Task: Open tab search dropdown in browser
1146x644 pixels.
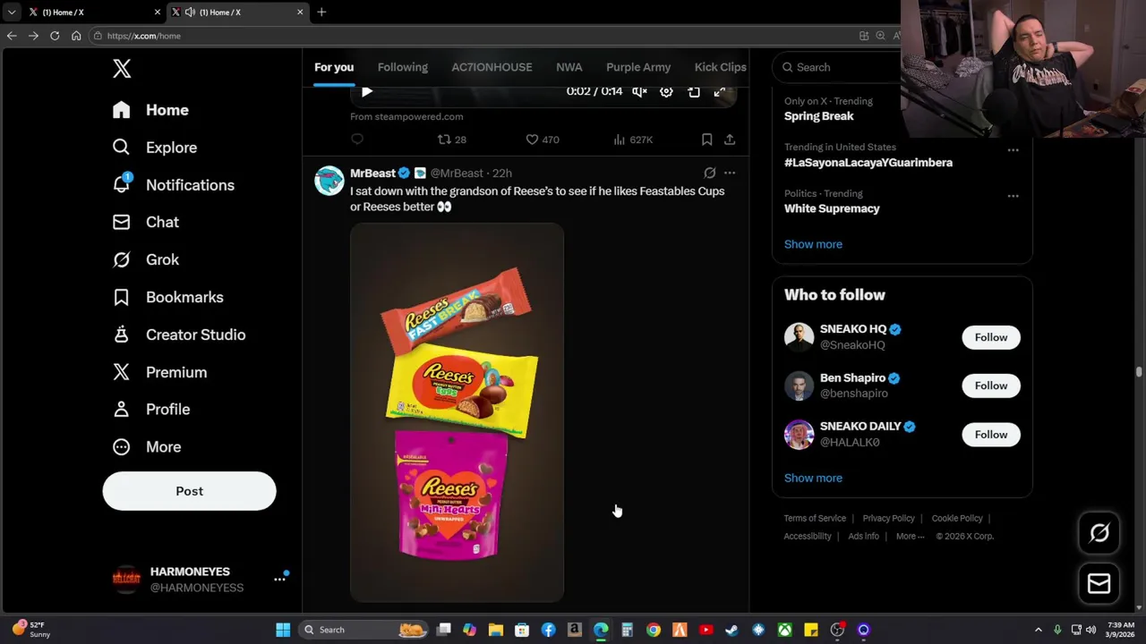Action: pyautogui.click(x=11, y=12)
